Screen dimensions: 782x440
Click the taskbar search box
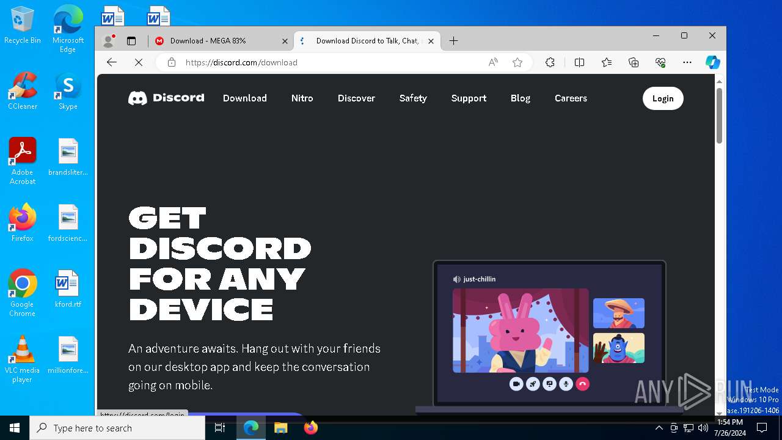(117, 428)
